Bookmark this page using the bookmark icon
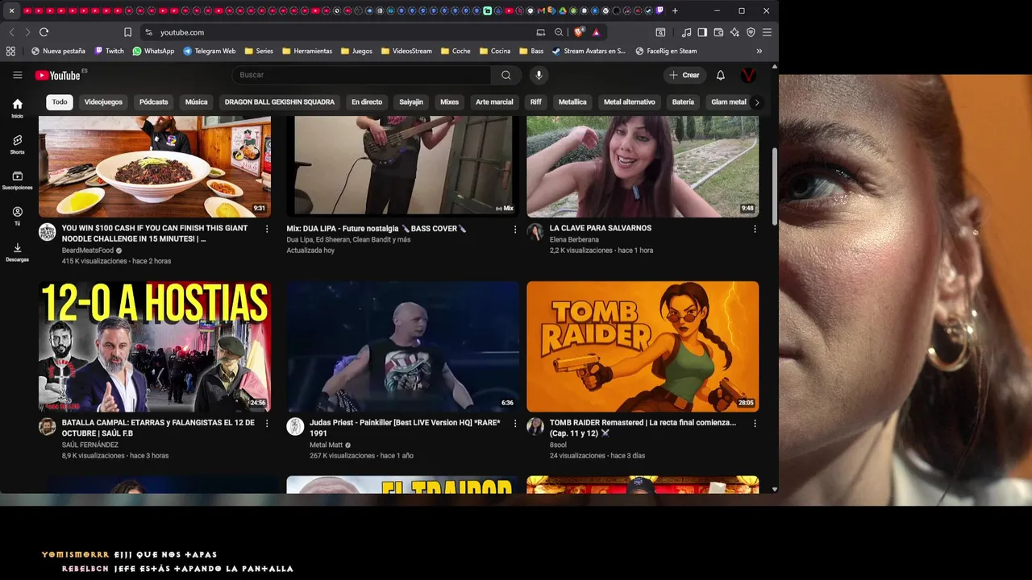Screen dimensions: 1032x580 pyautogui.click(x=127, y=32)
